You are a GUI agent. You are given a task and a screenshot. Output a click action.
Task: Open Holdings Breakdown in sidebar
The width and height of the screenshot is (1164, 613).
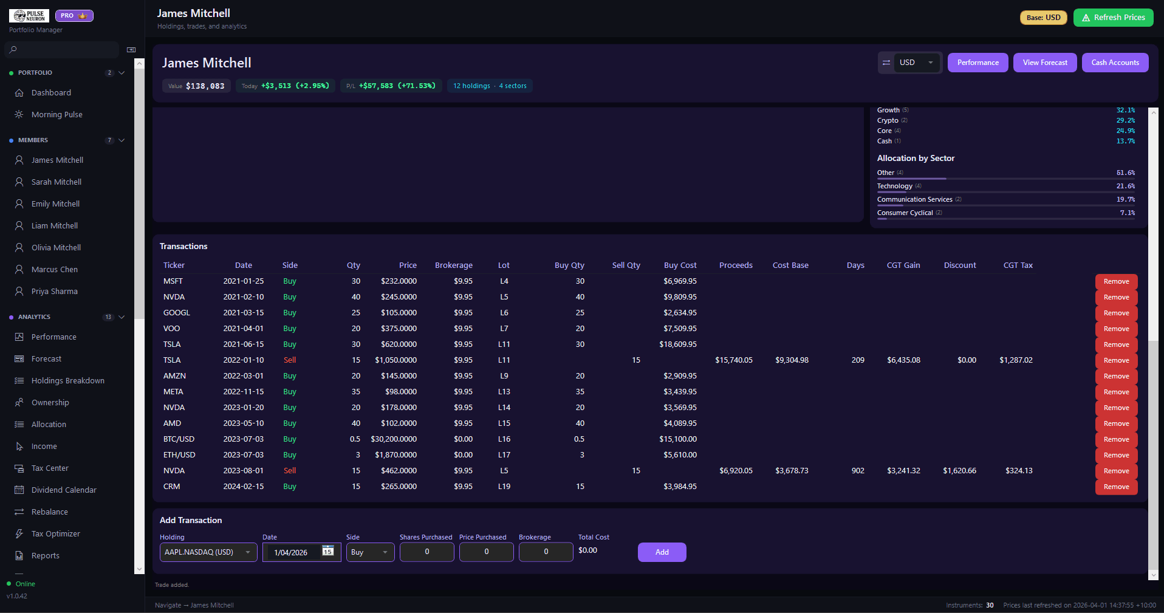pos(67,381)
